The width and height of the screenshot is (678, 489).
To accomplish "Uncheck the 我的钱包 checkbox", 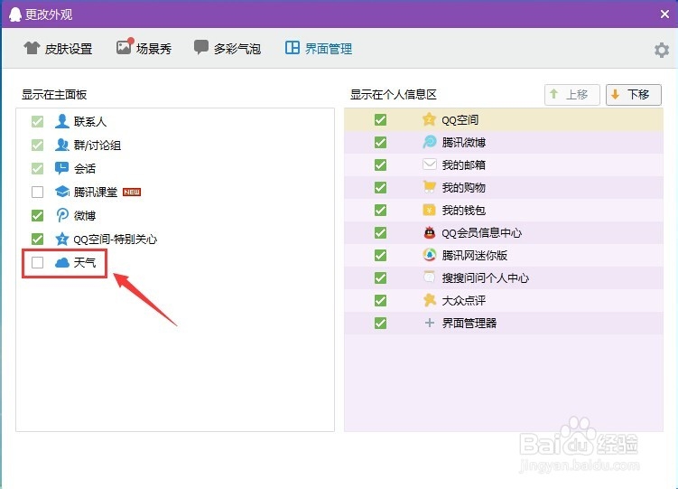I will click(x=380, y=210).
